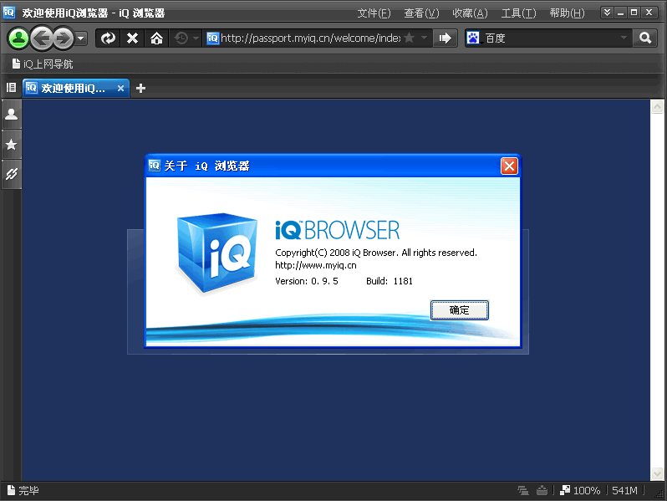Open the favorites star sidebar panel
Viewport: 667px width, 501px height.
pos(12,145)
